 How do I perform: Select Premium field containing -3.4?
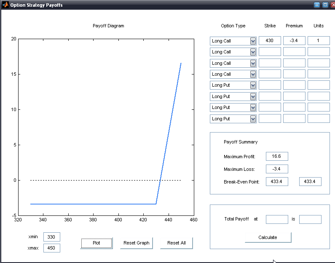coord(294,40)
